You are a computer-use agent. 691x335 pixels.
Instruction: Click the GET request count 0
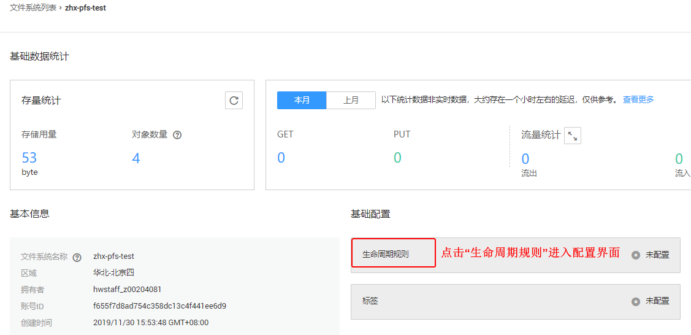[x=281, y=157]
